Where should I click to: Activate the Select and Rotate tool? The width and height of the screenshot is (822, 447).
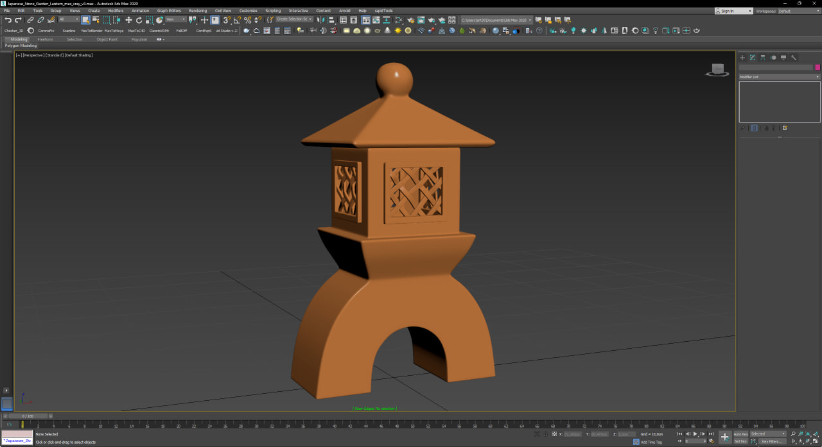coord(139,20)
